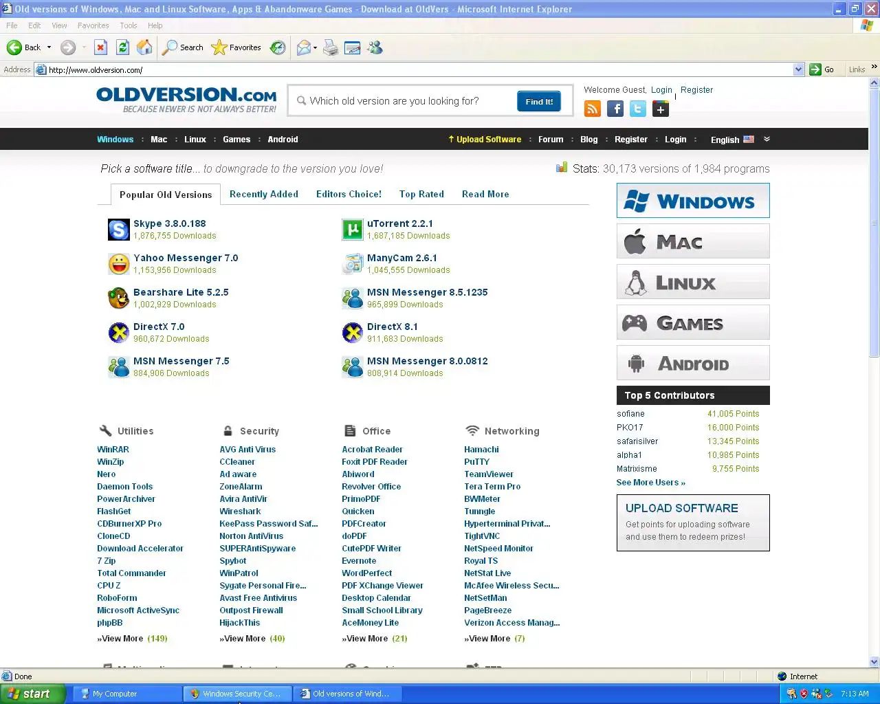Click the Go button beside address bar
This screenshot has width=880, height=704.
pos(822,69)
